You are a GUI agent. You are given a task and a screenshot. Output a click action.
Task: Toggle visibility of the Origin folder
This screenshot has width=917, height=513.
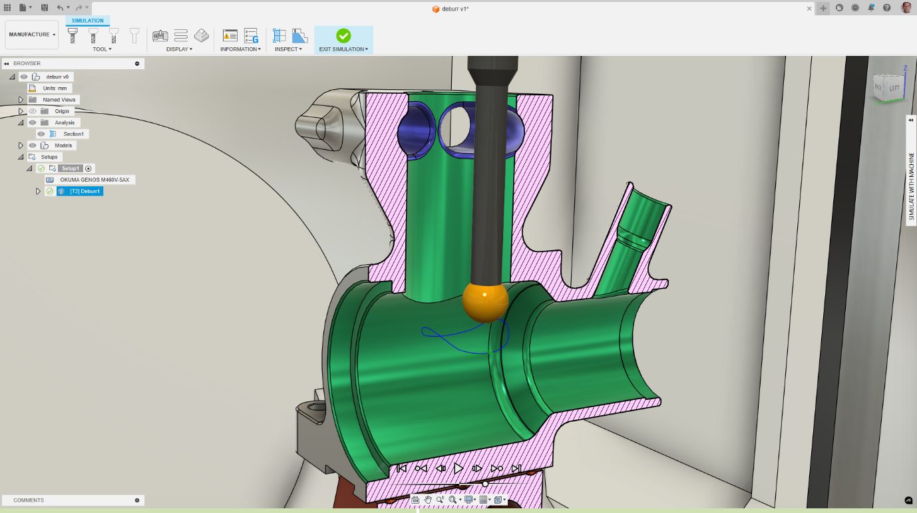click(32, 111)
